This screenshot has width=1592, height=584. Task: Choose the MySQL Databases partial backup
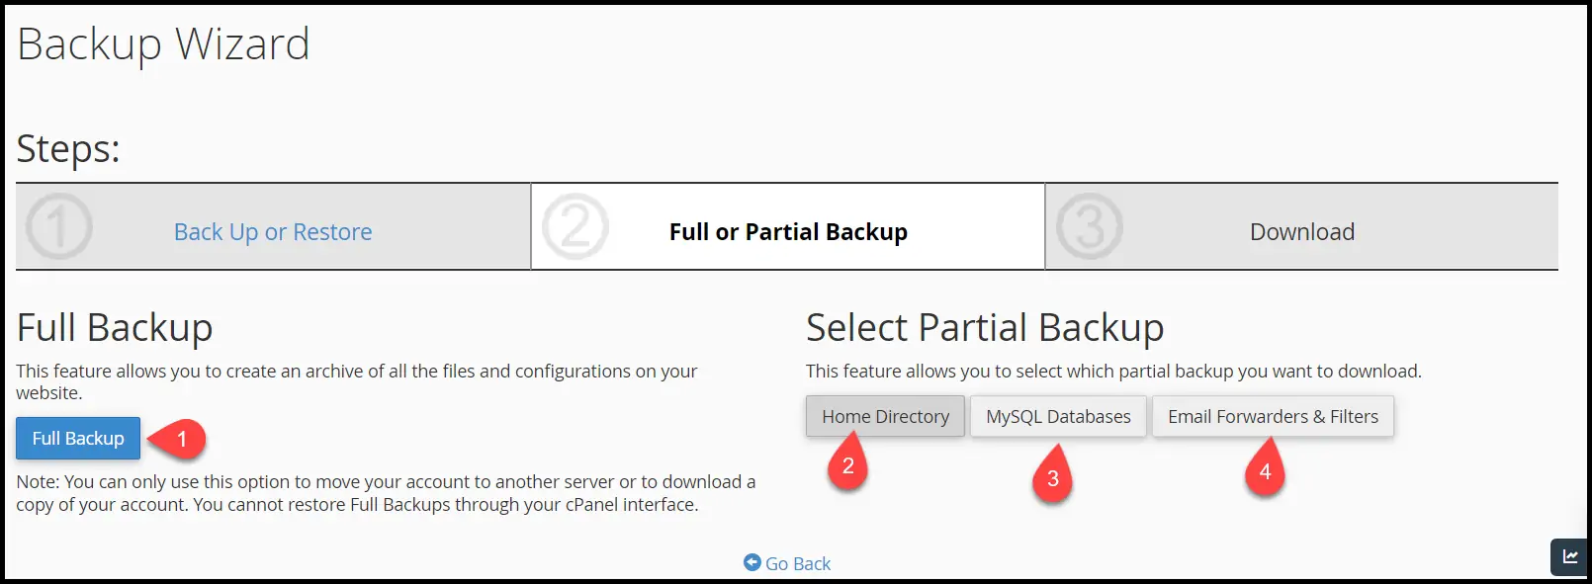point(1058,417)
